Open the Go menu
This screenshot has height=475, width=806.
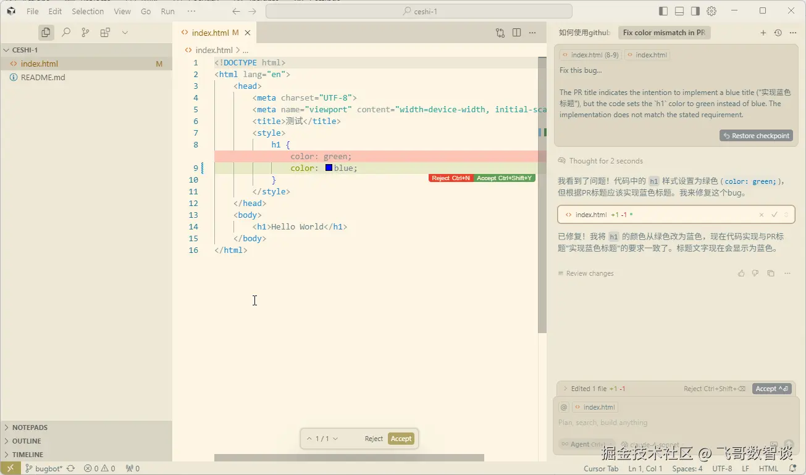pyautogui.click(x=146, y=11)
